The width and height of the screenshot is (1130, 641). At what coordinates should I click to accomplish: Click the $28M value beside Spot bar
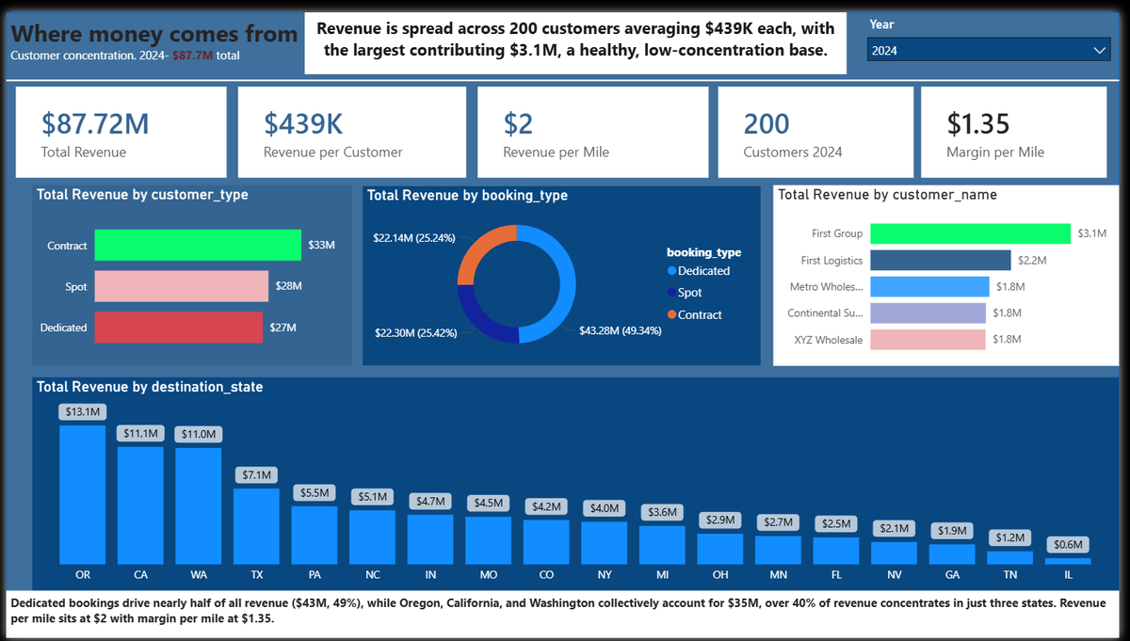[288, 287]
